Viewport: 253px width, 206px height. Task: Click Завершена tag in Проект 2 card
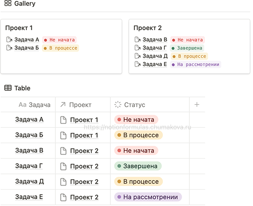pyautogui.click(x=187, y=48)
